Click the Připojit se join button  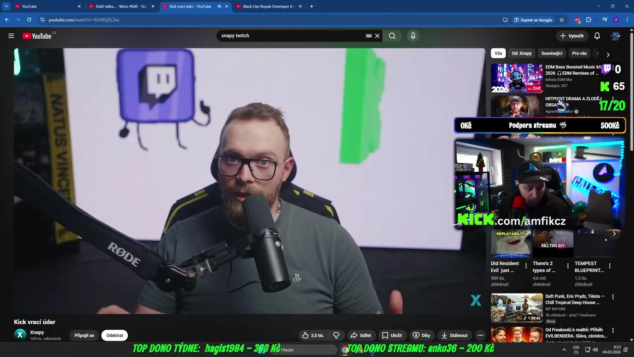[x=84, y=336]
